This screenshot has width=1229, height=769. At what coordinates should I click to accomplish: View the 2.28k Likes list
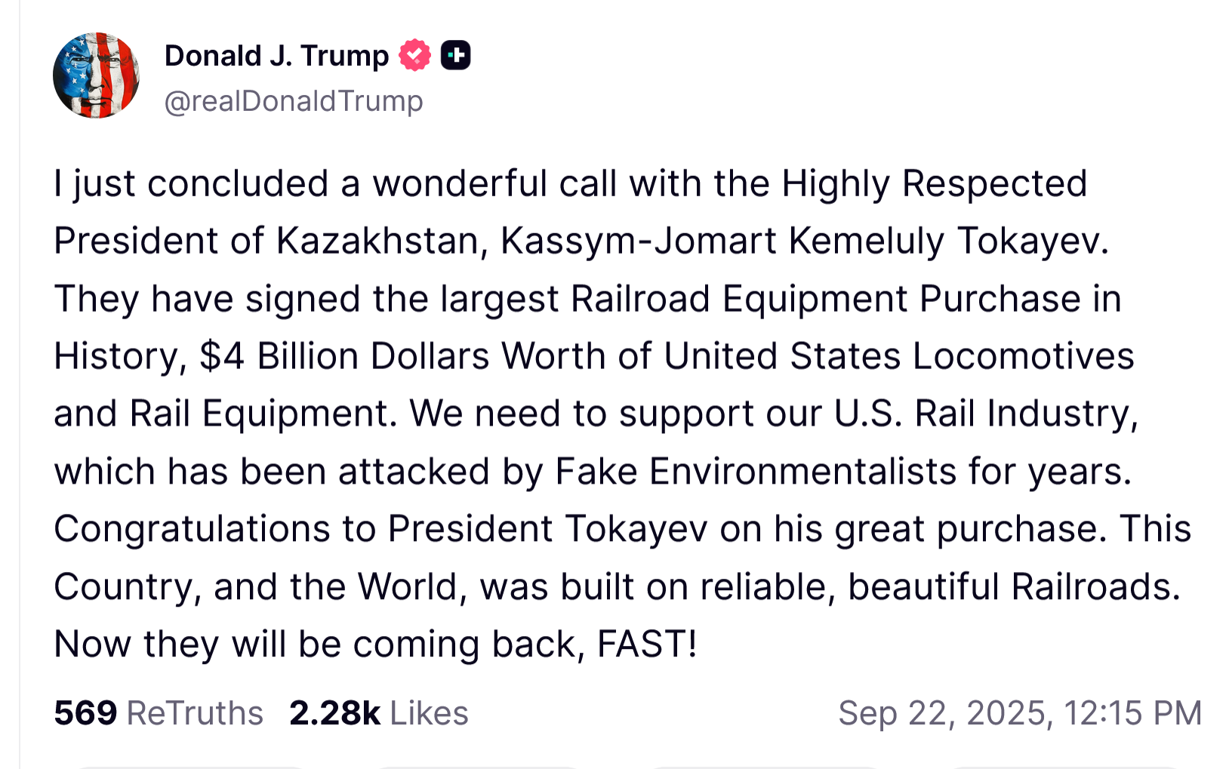(378, 712)
